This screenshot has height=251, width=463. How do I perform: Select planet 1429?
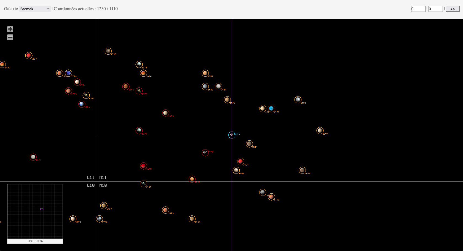(302, 170)
